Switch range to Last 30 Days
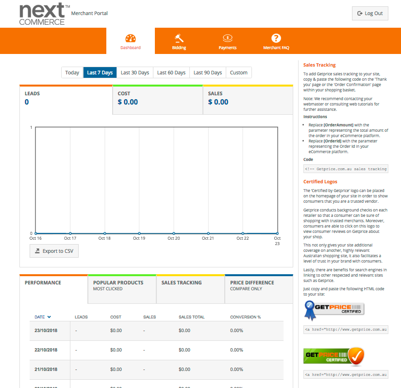Screen dimensions: 401x388 point(134,73)
